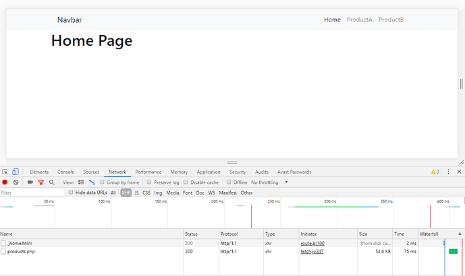Open DevTools three-dot customize menu

[x=448, y=172]
